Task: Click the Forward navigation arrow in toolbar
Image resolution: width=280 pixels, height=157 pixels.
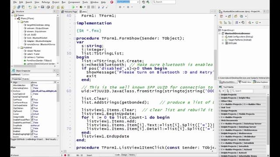Action: 128,7
